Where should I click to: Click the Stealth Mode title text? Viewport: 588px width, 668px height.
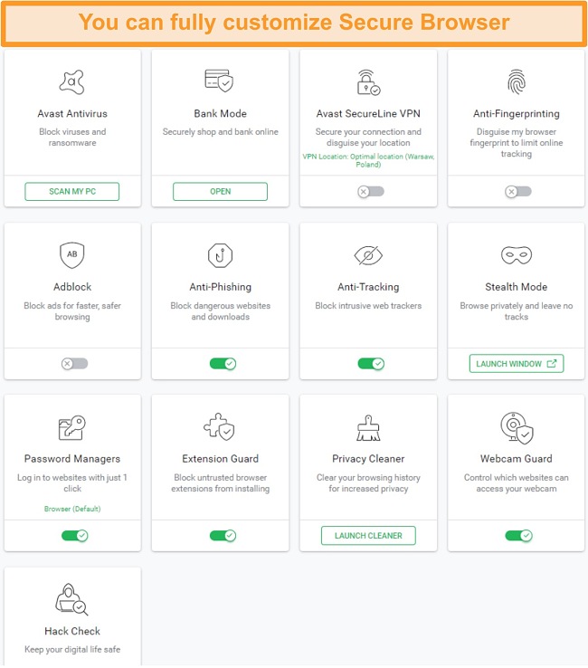point(516,287)
